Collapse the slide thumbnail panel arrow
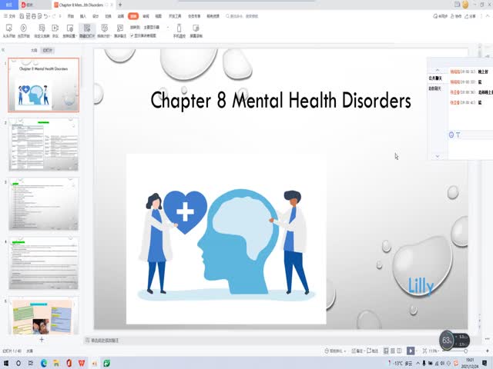The width and height of the screenshot is (493, 369). 3,50
